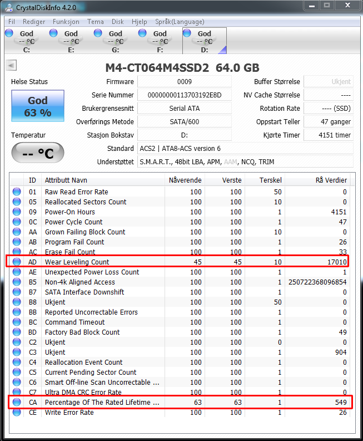Click status orb for Percentage Of The Rated Lifetime
Image resolution: width=363 pixels, height=441 pixels.
(x=17, y=402)
